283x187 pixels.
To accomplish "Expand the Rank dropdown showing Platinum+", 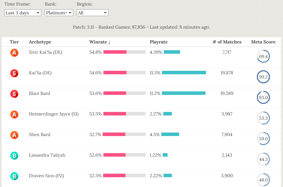I will click(59, 13).
